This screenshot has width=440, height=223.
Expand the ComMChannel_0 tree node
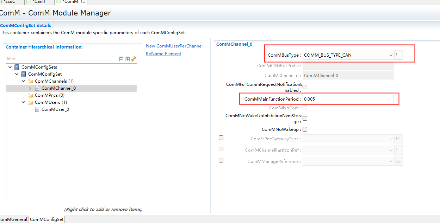click(x=30, y=88)
